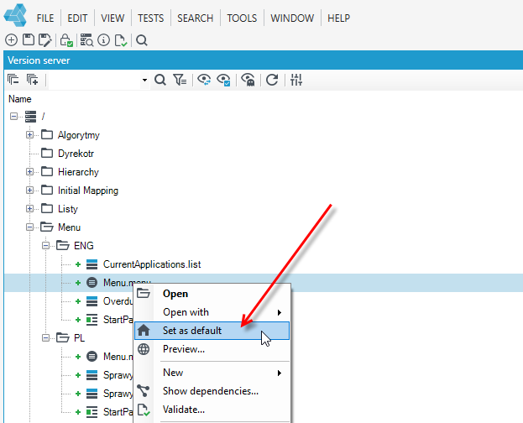
Task: Open the SEARCH menu
Action: pos(195,18)
